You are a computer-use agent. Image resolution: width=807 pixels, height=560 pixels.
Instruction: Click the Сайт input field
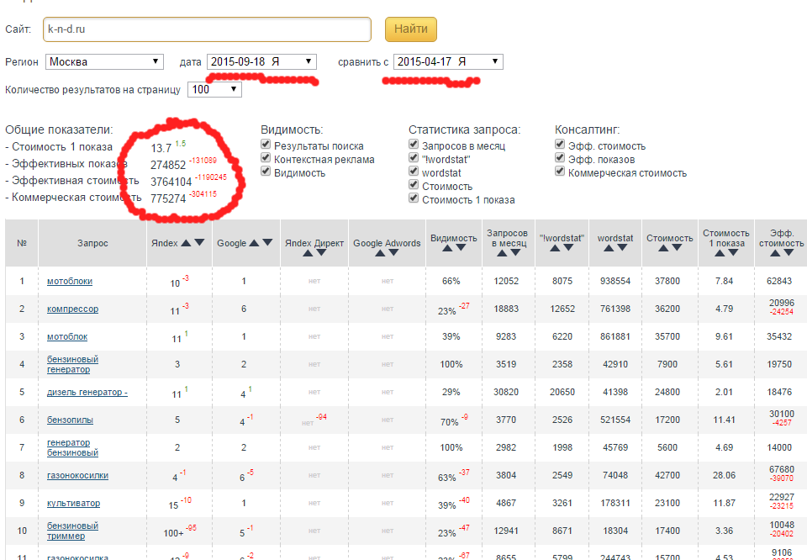tap(208, 29)
